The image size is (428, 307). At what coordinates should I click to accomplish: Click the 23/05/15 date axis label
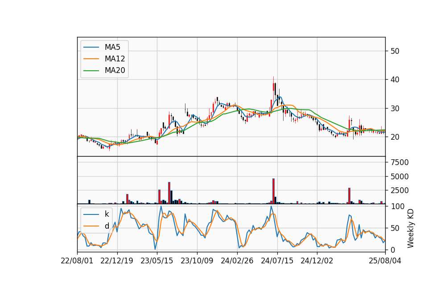tap(156, 261)
